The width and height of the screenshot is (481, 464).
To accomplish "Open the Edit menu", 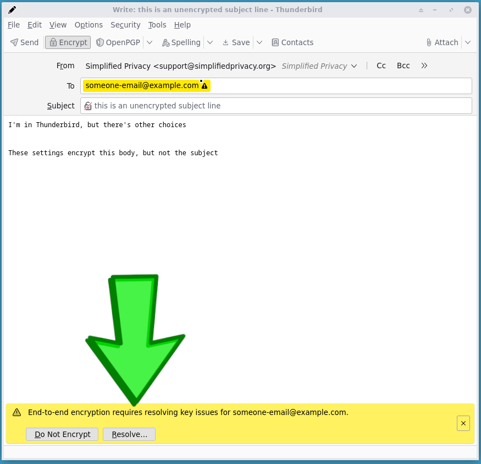I will pyautogui.click(x=35, y=25).
